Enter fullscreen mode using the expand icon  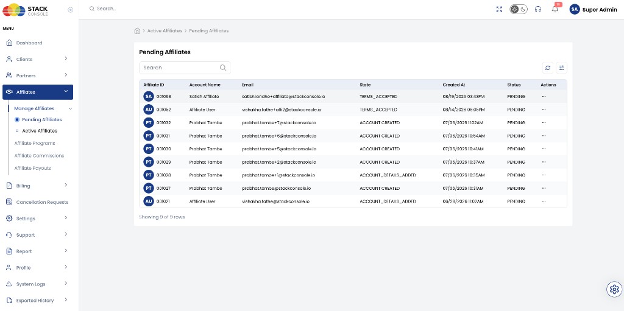pos(500,9)
